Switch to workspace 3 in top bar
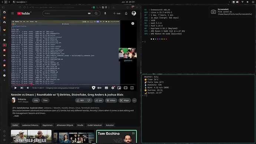This screenshot has width=256, height=144. click(9, 2)
